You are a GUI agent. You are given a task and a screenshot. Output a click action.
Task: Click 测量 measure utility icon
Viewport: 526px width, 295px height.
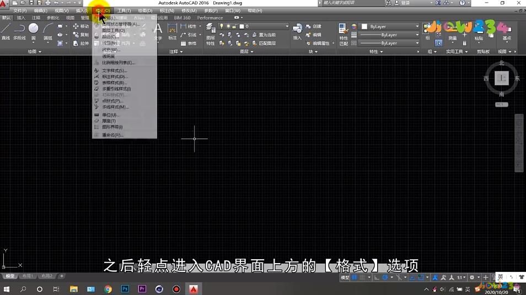coord(453,32)
